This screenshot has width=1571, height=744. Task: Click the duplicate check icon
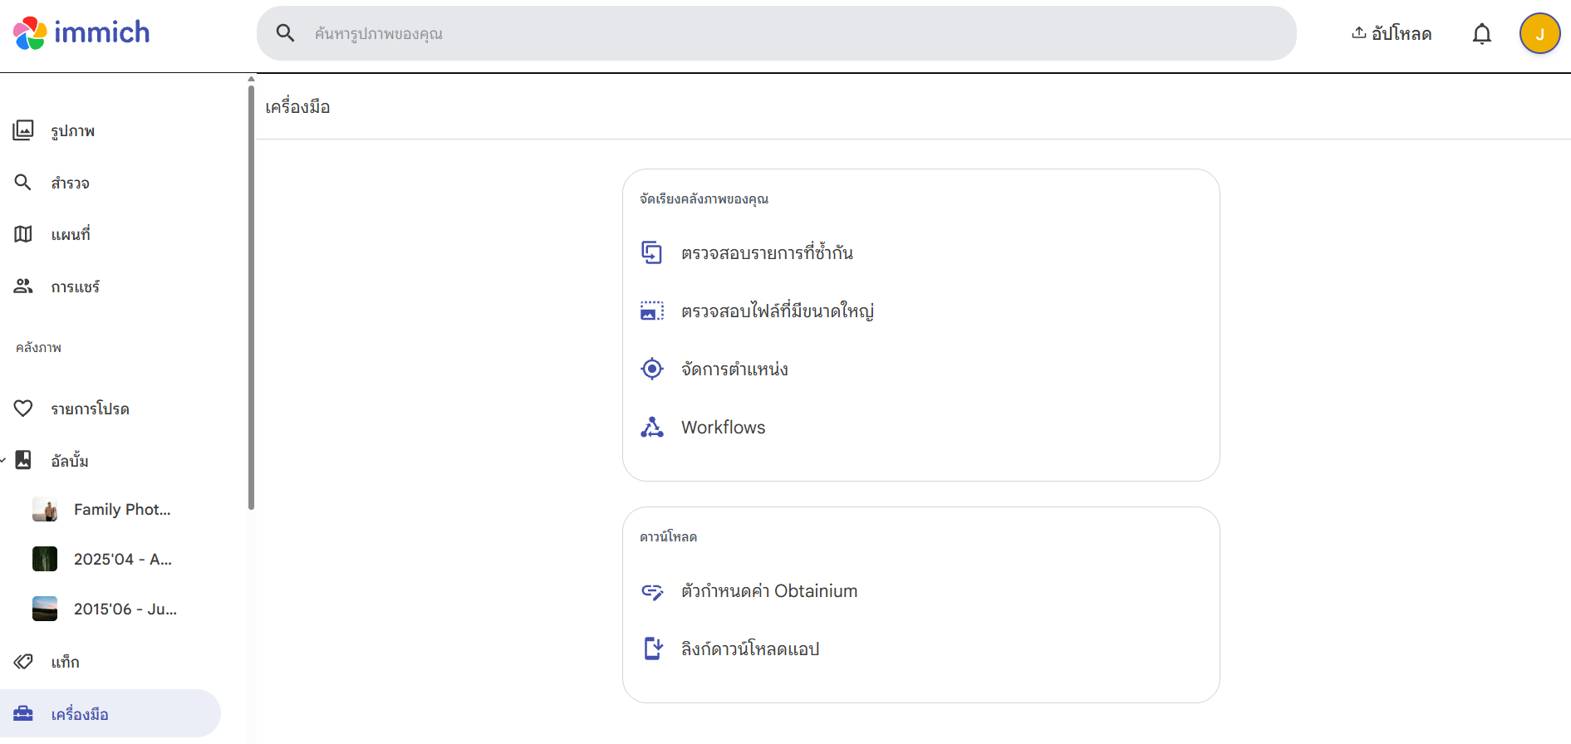(652, 252)
